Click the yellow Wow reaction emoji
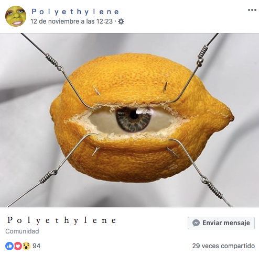Viewport: 259px width, 256px height. point(26,246)
